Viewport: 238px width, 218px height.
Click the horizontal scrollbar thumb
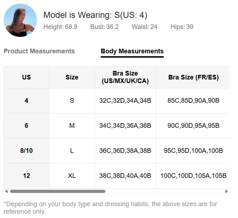click(x=57, y=192)
